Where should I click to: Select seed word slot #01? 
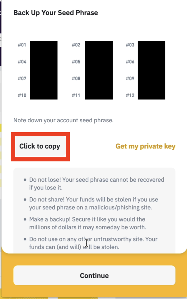point(22,45)
